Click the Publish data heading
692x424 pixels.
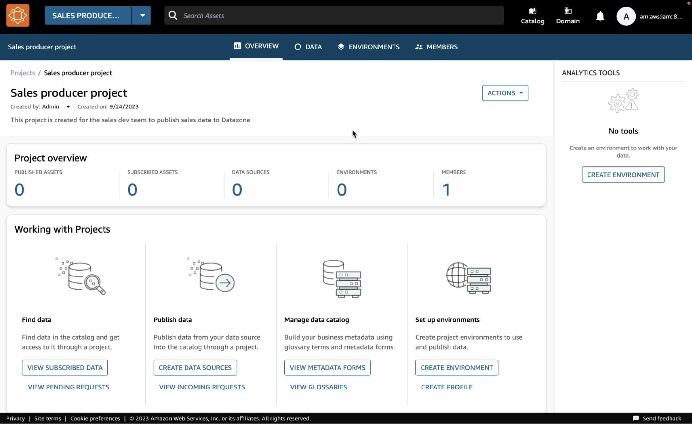pyautogui.click(x=173, y=320)
